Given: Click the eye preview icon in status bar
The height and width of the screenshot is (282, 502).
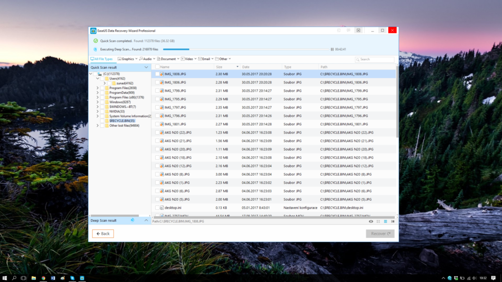Looking at the screenshot, I should point(371,221).
